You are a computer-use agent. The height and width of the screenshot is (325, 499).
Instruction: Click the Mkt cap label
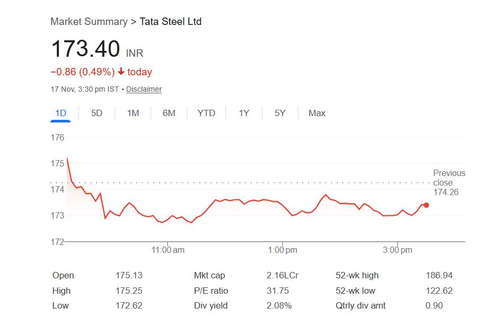pos(209,275)
